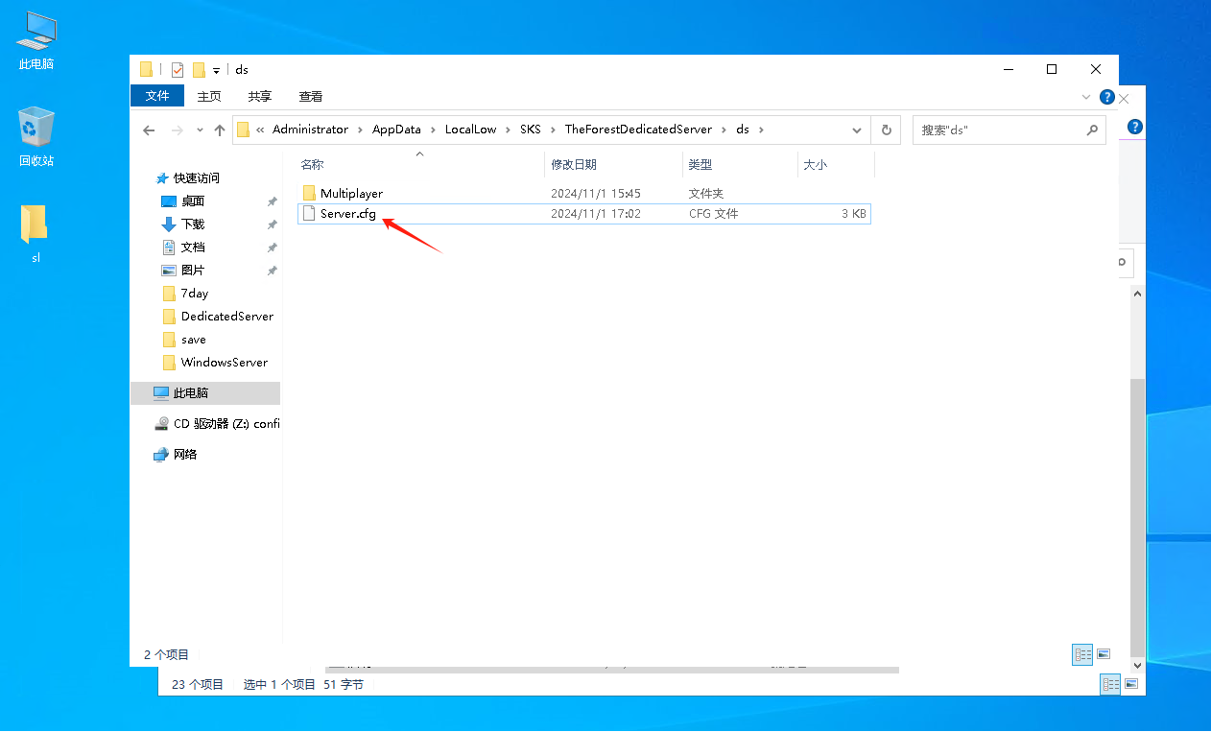Open the 7day folder in sidebar
The image size is (1211, 732).
(195, 294)
